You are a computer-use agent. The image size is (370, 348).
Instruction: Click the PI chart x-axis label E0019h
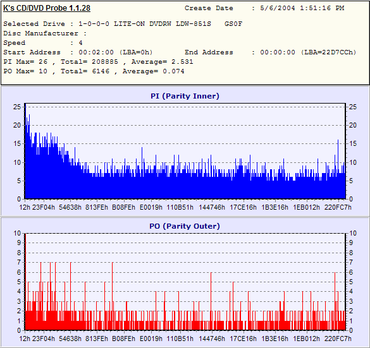coord(151,207)
